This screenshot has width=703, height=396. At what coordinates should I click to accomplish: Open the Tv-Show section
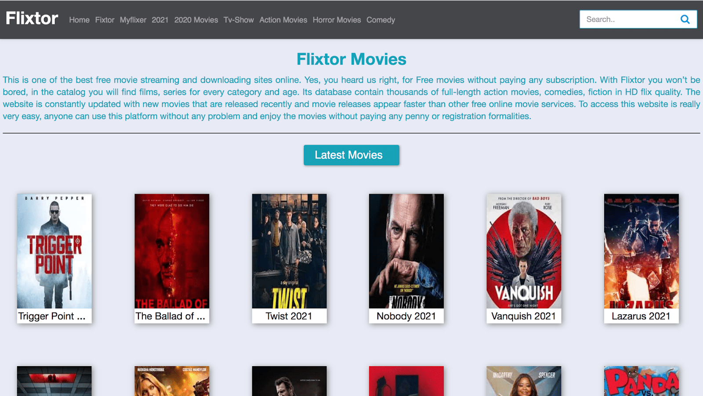point(239,20)
